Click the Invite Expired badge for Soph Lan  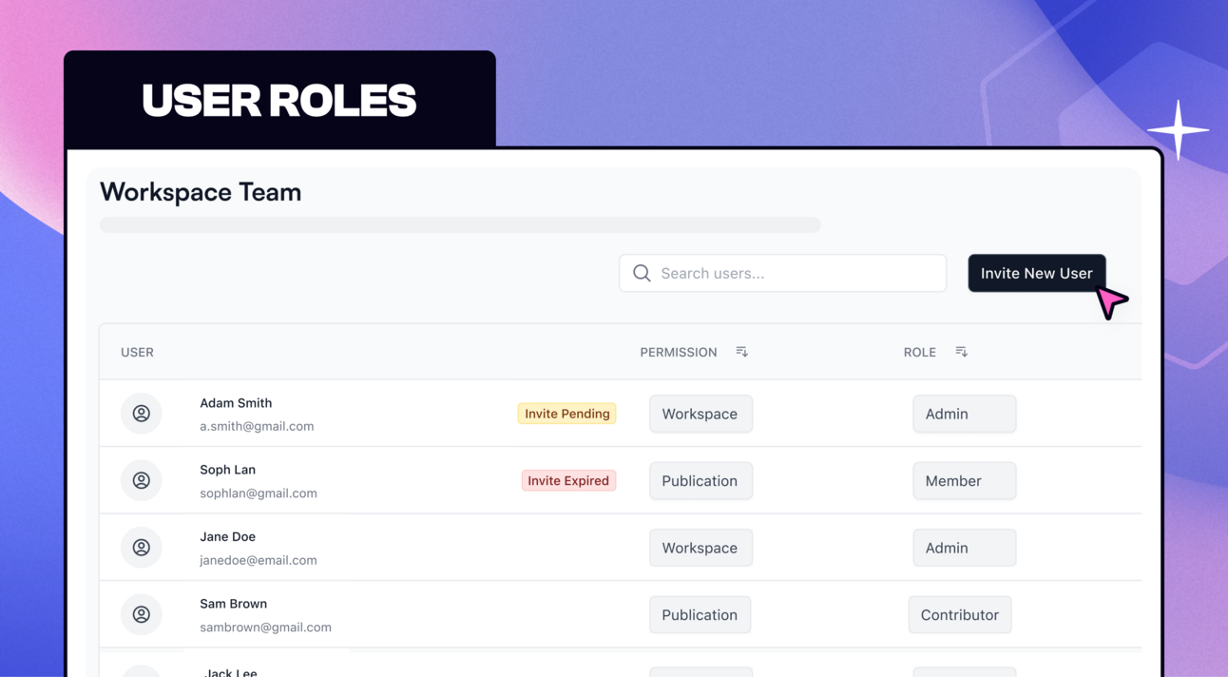(568, 480)
